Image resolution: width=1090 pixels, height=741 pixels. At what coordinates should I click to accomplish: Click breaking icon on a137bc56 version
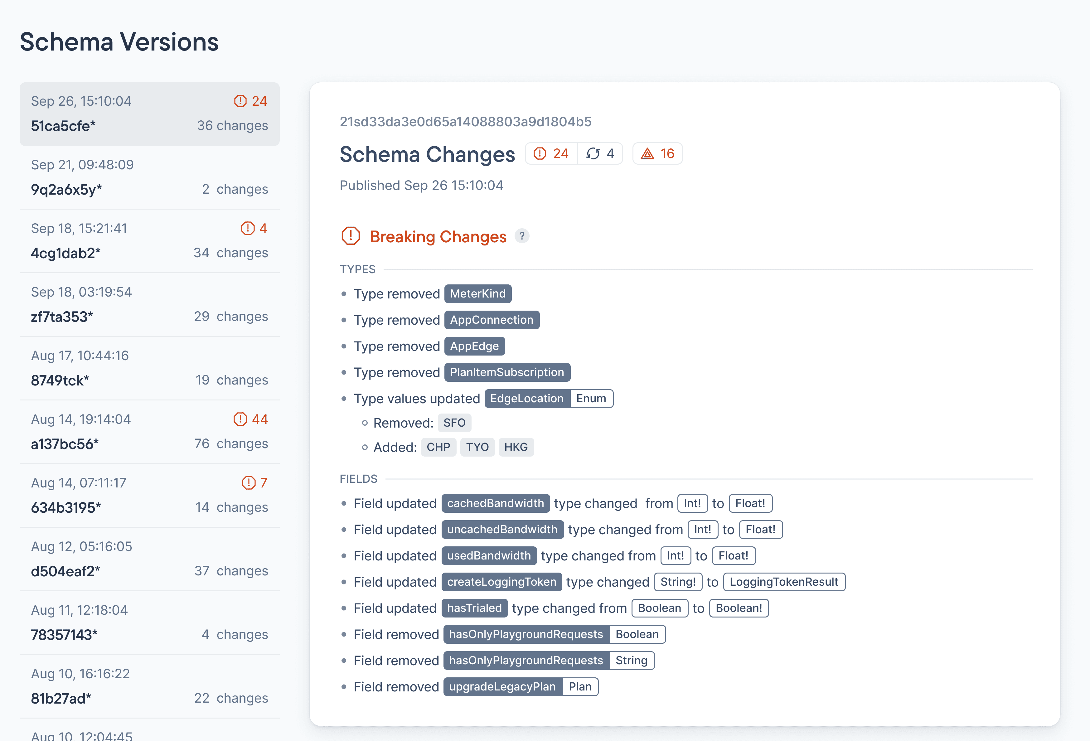[240, 419]
